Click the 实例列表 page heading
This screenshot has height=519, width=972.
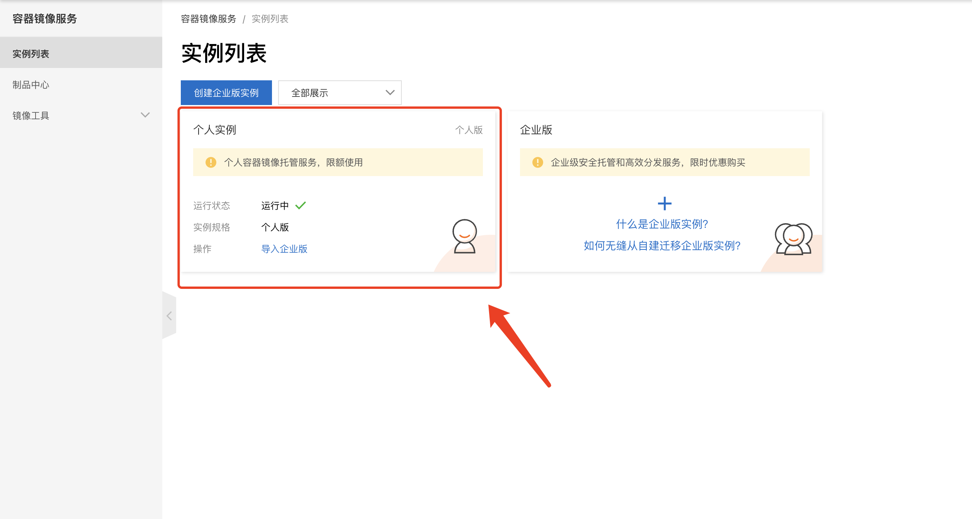click(x=224, y=53)
